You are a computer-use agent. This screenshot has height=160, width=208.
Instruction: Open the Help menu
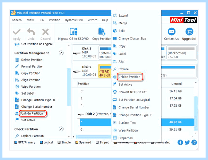point(105,20)
